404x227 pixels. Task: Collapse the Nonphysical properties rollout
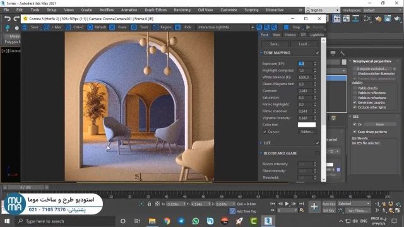[x=350, y=61]
